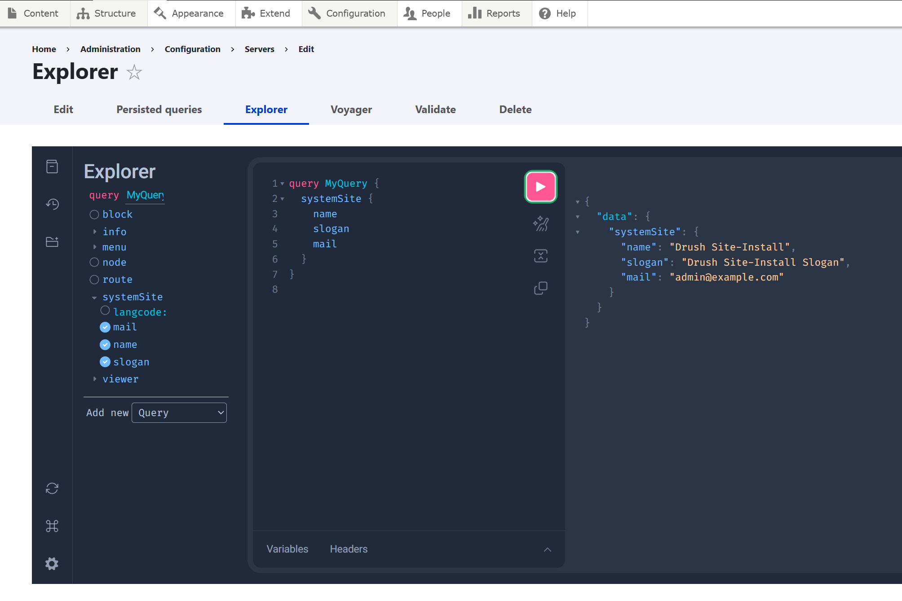Follow the Administration breadcrumb link
Viewport: 902px width, 601px height.
tap(110, 49)
